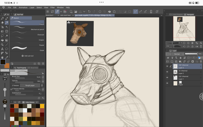Screen dimensions: 203x127
Task: Click zoom in in Navigator
Action: pyautogui.click(x=188, y=43)
